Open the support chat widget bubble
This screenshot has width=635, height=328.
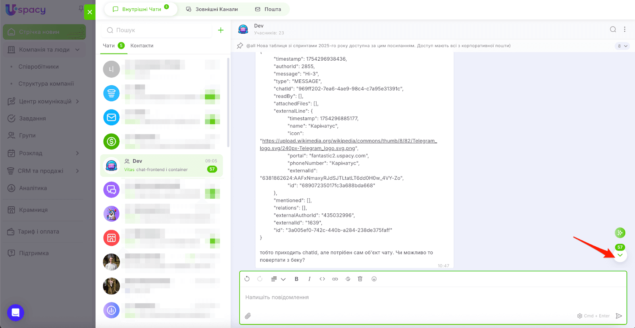pyautogui.click(x=15, y=313)
